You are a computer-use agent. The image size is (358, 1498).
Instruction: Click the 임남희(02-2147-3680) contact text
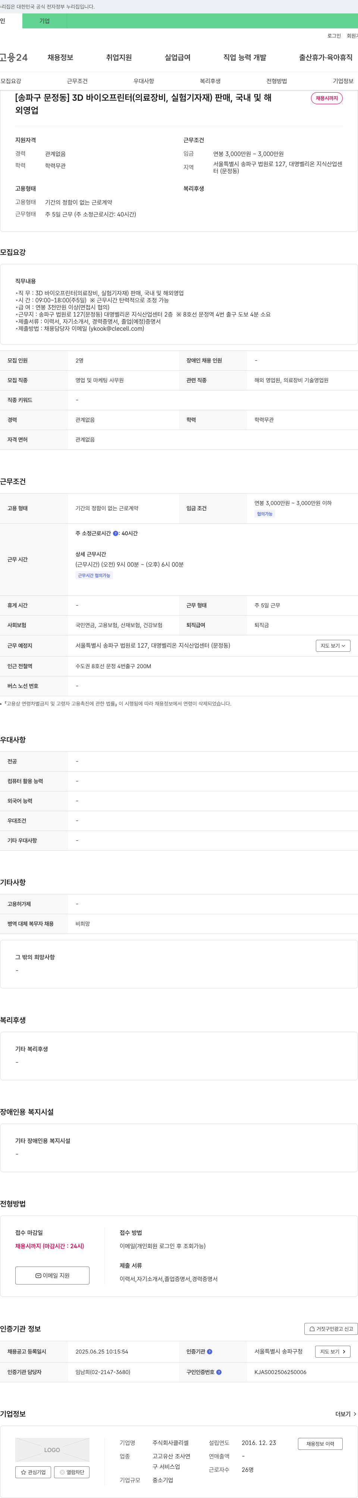pyautogui.click(x=103, y=1372)
